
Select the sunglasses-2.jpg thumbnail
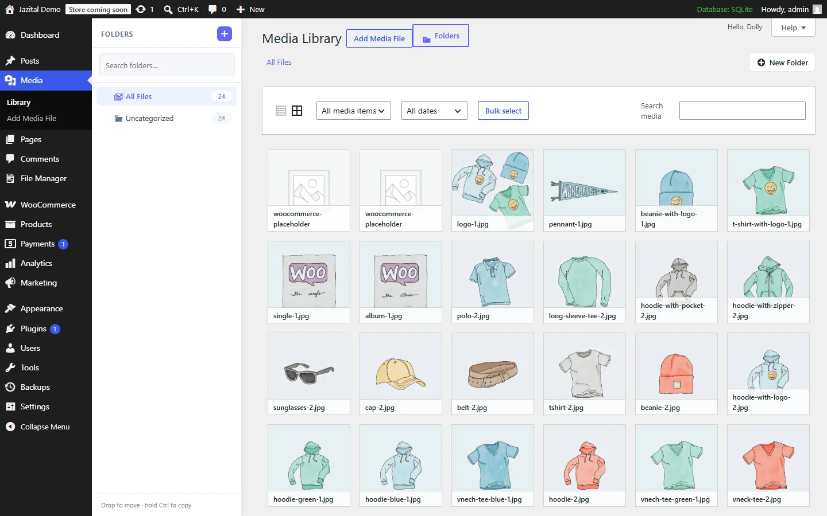pos(309,374)
